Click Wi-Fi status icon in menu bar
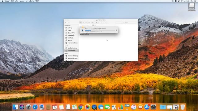 pyautogui.click(x=182, y=1)
